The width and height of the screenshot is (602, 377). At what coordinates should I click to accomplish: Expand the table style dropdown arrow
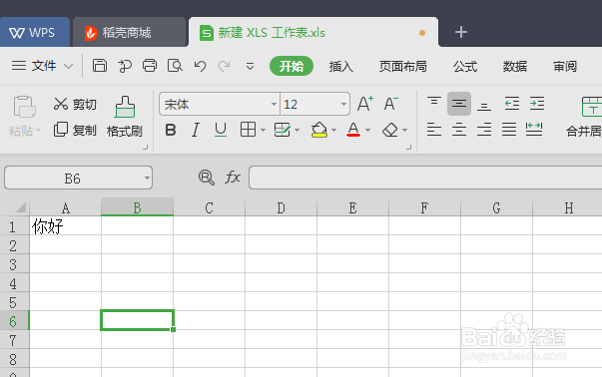coord(298,131)
